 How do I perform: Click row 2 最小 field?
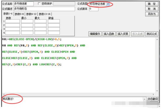point(27,25)
